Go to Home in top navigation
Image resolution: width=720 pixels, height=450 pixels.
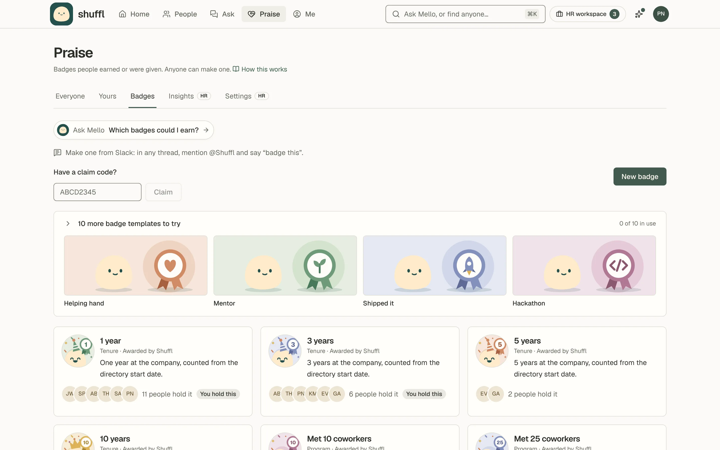(134, 14)
